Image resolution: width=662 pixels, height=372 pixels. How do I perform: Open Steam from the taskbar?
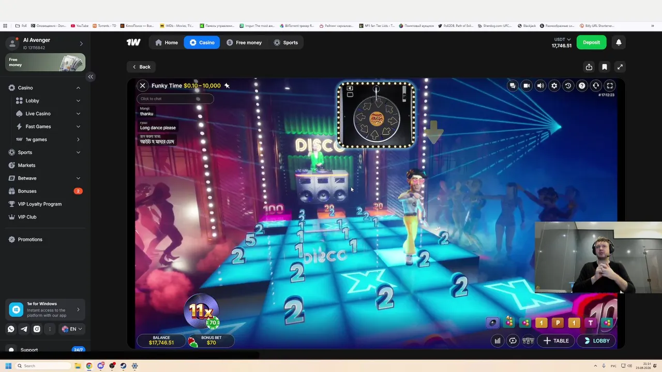tap(123, 366)
